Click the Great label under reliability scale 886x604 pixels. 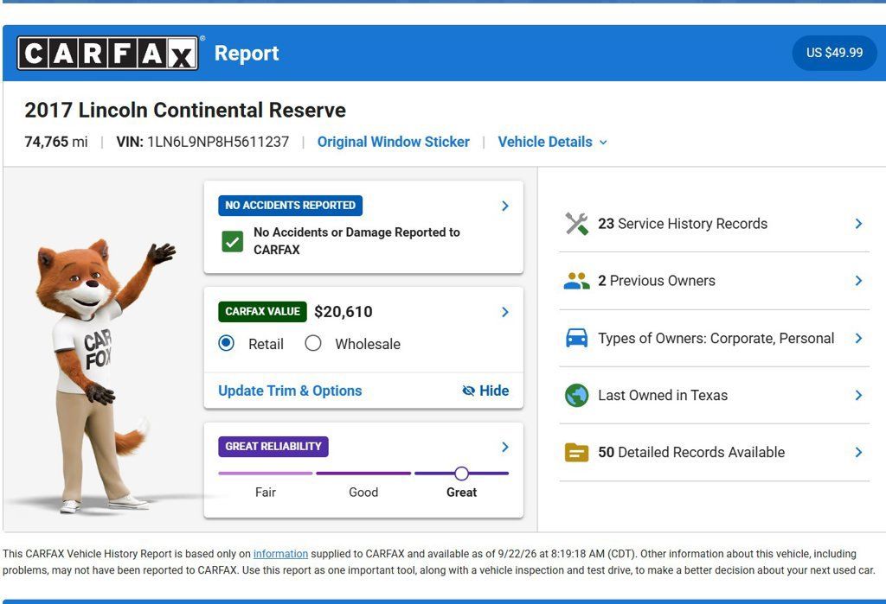pos(462,493)
